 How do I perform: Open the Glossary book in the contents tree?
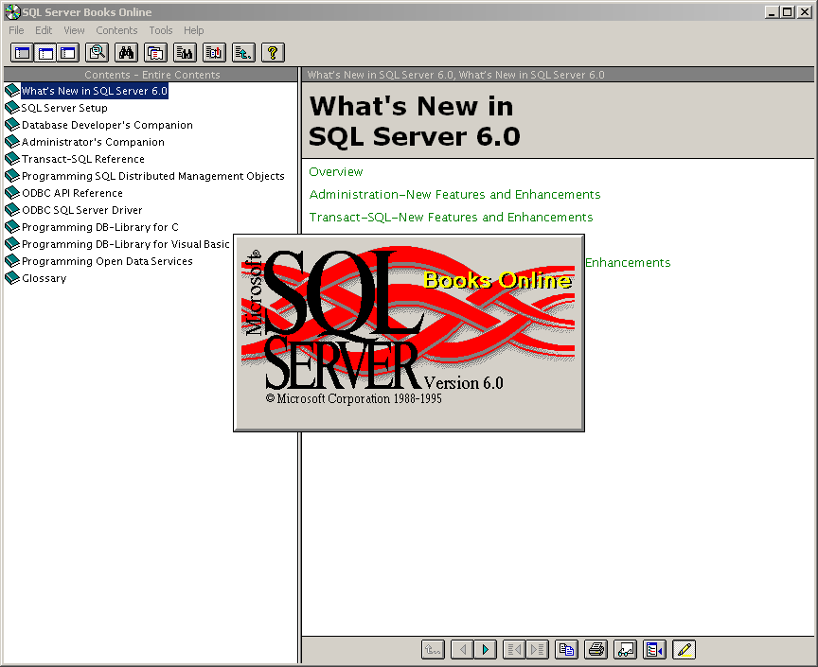point(44,278)
